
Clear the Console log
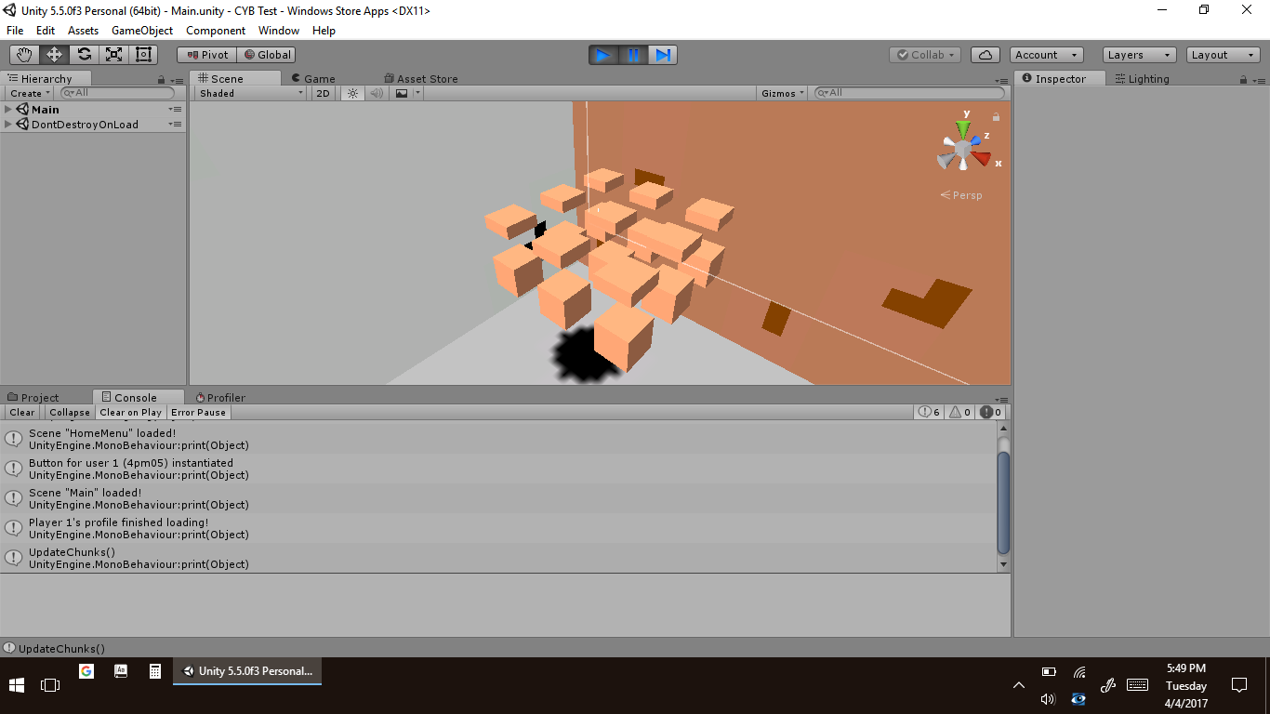click(22, 412)
